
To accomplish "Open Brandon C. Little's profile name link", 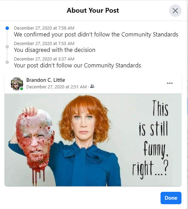I will 46,80.
